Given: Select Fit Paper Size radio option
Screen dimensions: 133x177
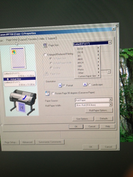Looking at the screenshot, I should (x=51, y=59).
